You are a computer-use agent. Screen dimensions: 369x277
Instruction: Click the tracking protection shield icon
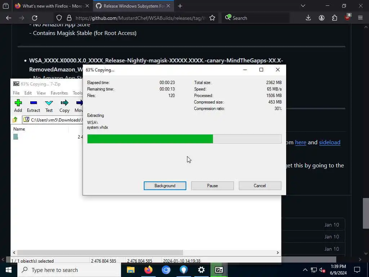(x=59, y=18)
